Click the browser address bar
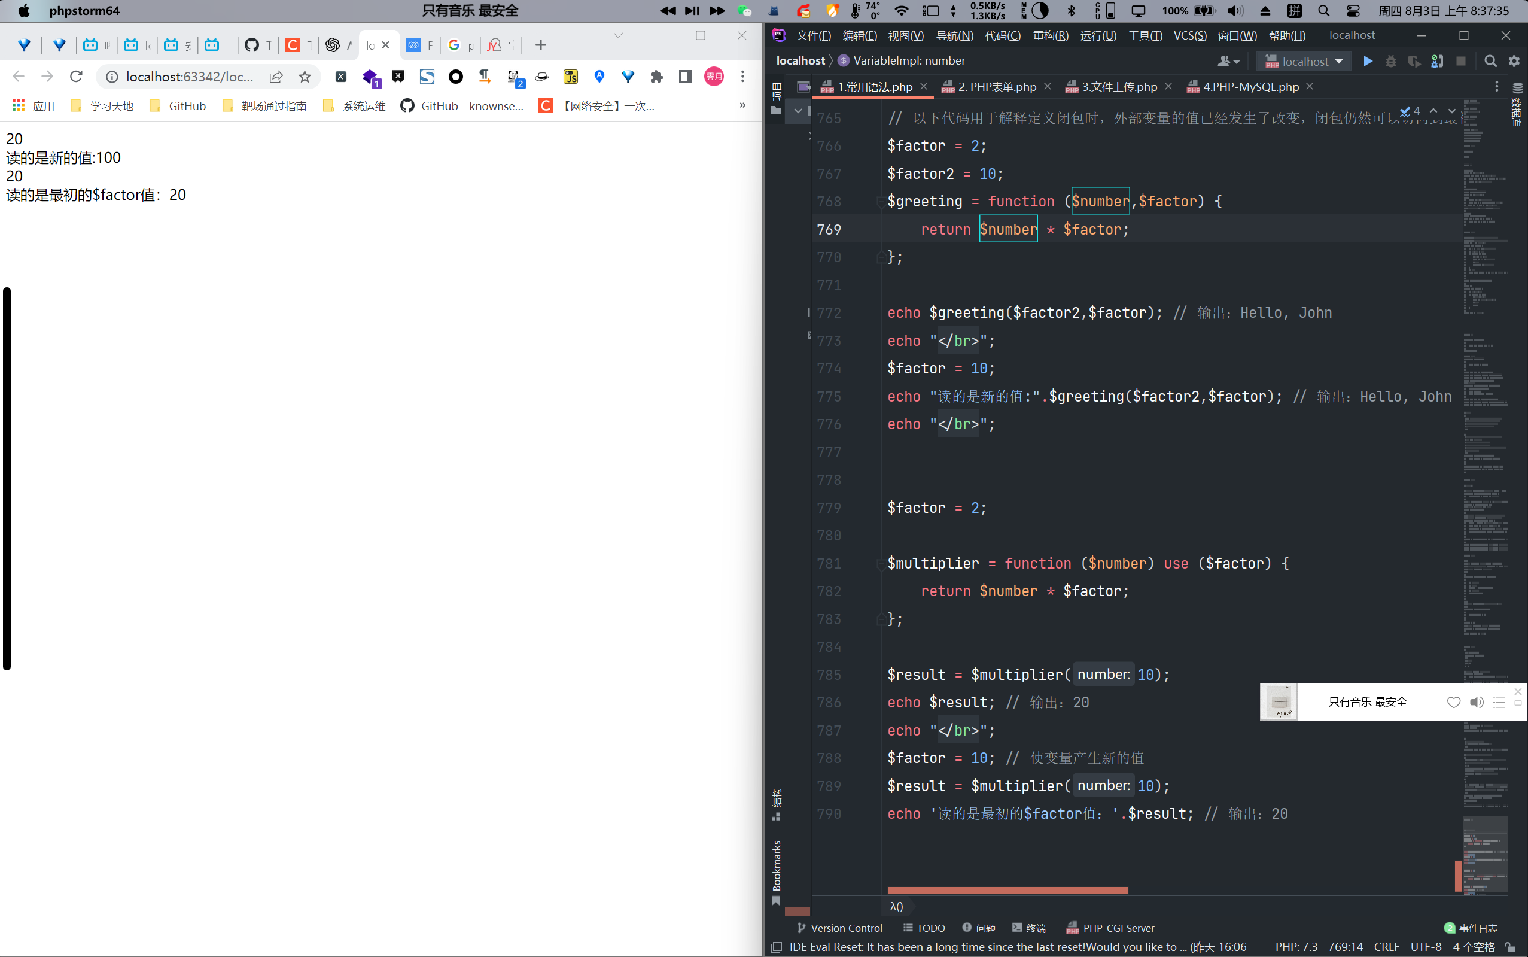 pos(189,77)
